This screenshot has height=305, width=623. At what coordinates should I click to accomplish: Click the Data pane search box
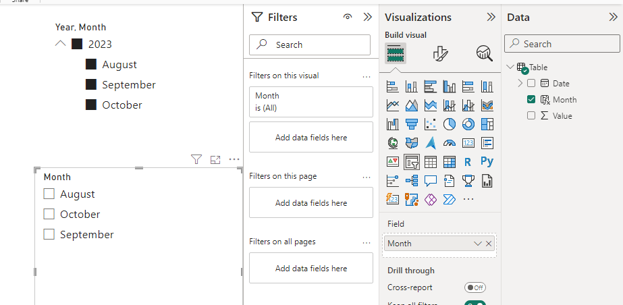(x=562, y=44)
